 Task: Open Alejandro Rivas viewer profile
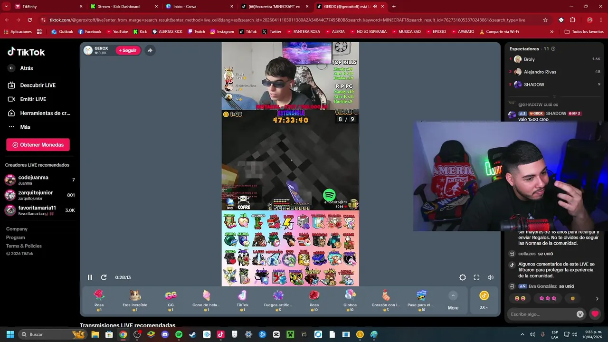tap(555, 72)
